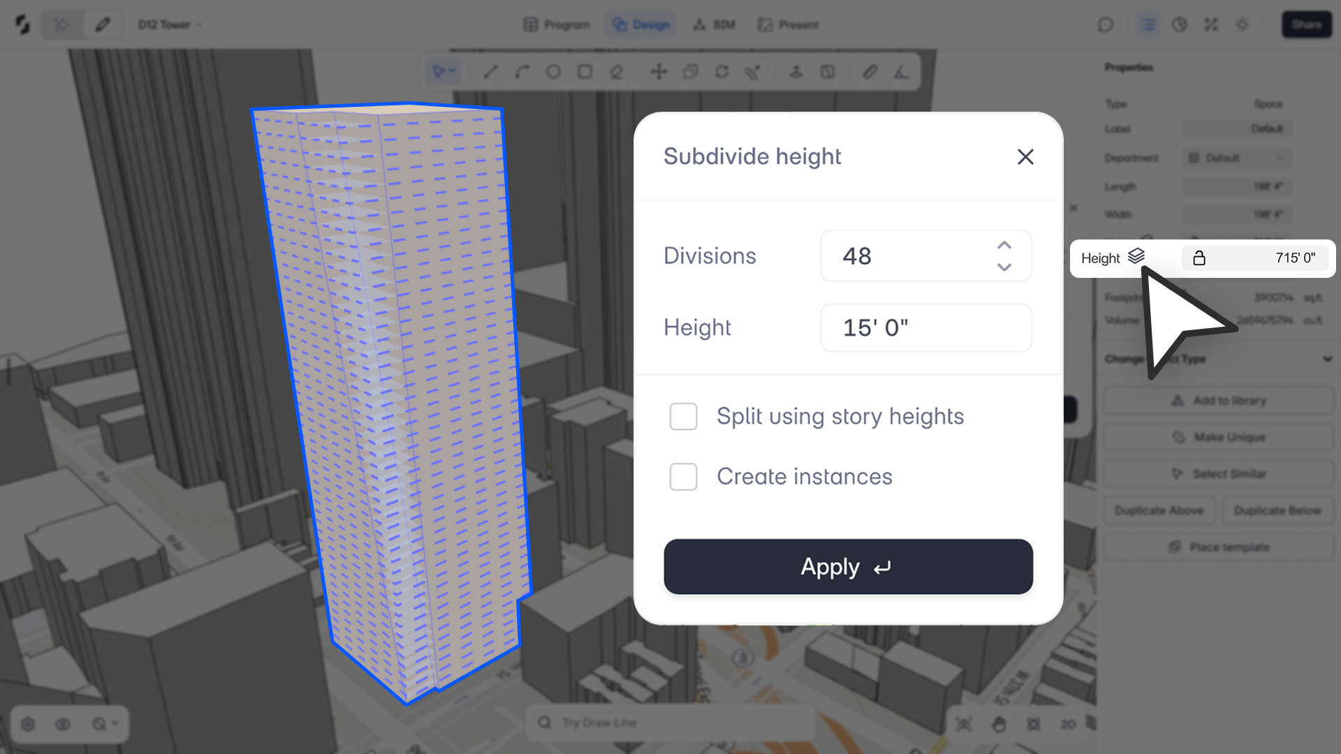The width and height of the screenshot is (1341, 754).
Task: Toggle the 2D view mode
Action: coord(1068,724)
